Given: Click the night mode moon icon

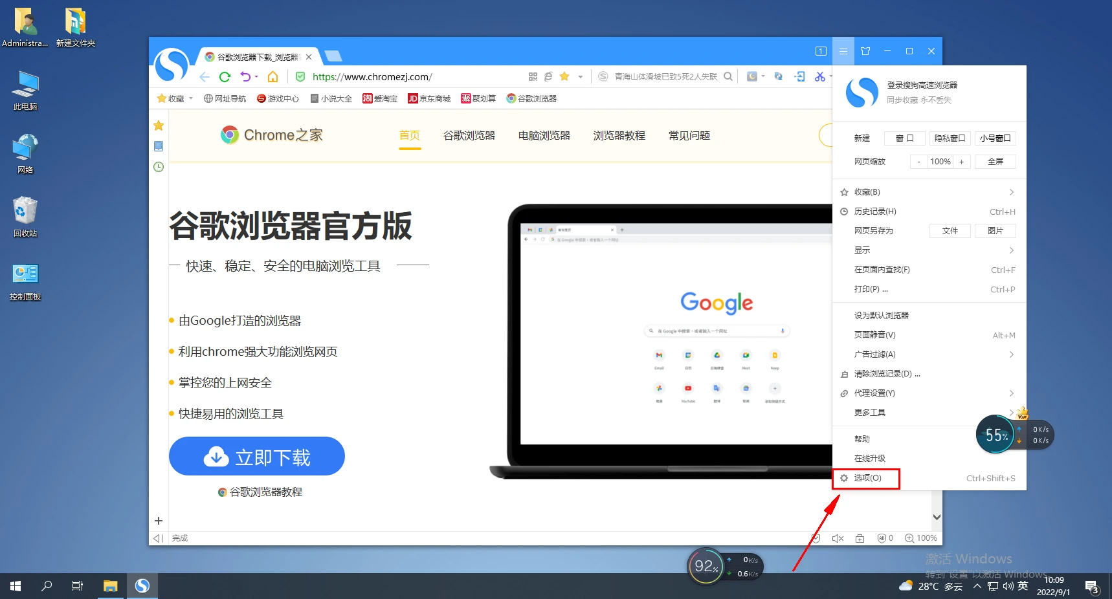Looking at the screenshot, I should (x=751, y=76).
